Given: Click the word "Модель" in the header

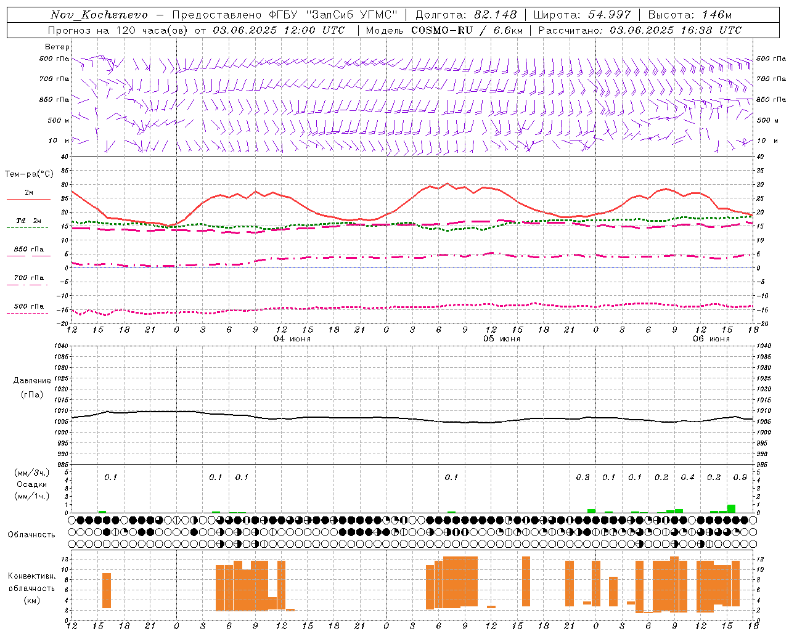Looking at the screenshot, I should (x=386, y=30).
